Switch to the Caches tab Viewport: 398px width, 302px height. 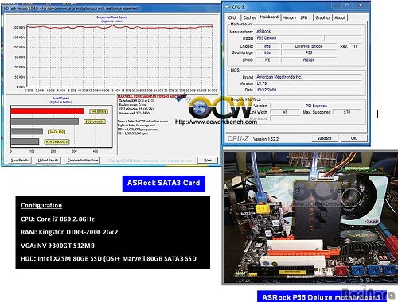tap(249, 17)
